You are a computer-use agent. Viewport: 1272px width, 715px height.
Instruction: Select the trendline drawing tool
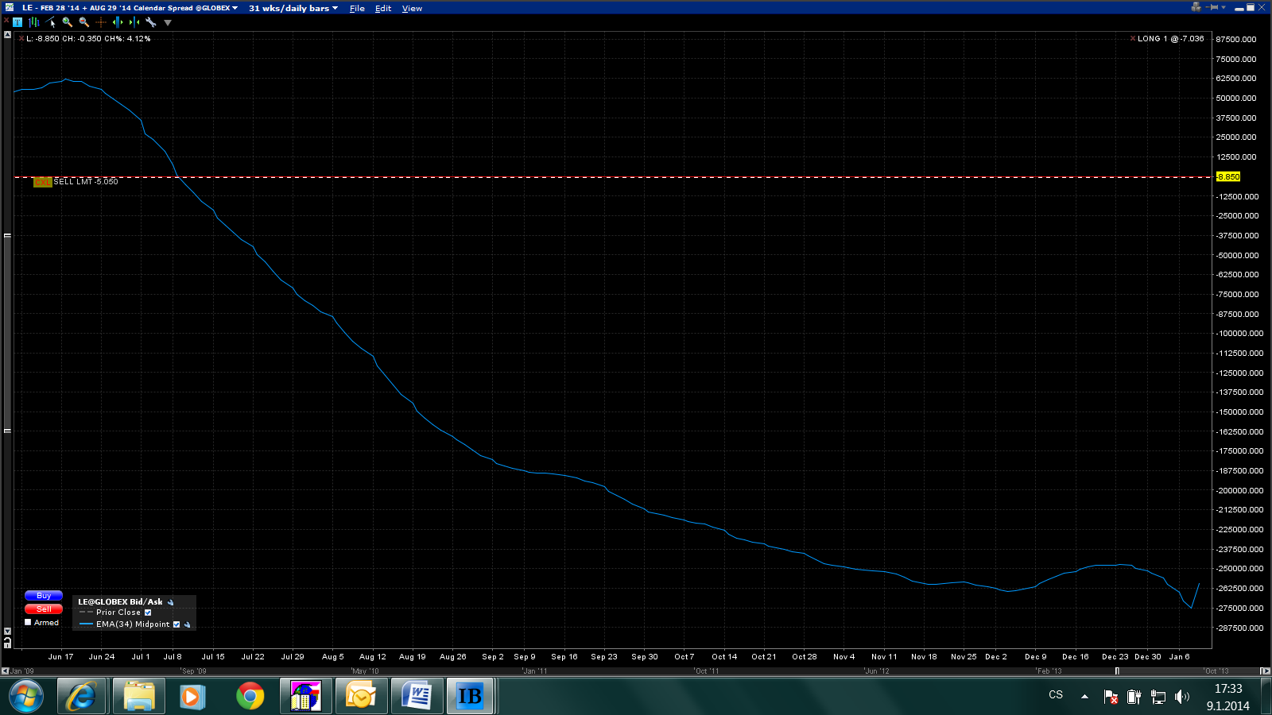(x=50, y=22)
